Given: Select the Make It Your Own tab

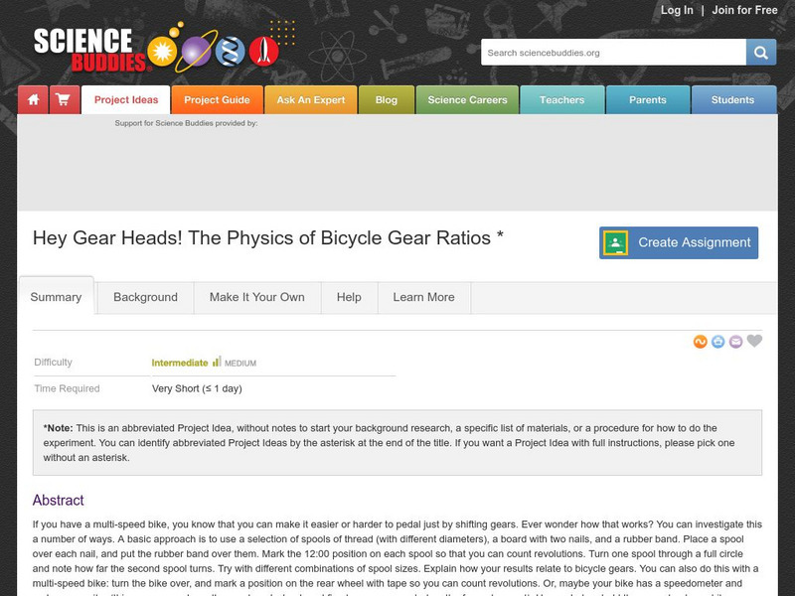Looking at the screenshot, I should click(257, 297).
